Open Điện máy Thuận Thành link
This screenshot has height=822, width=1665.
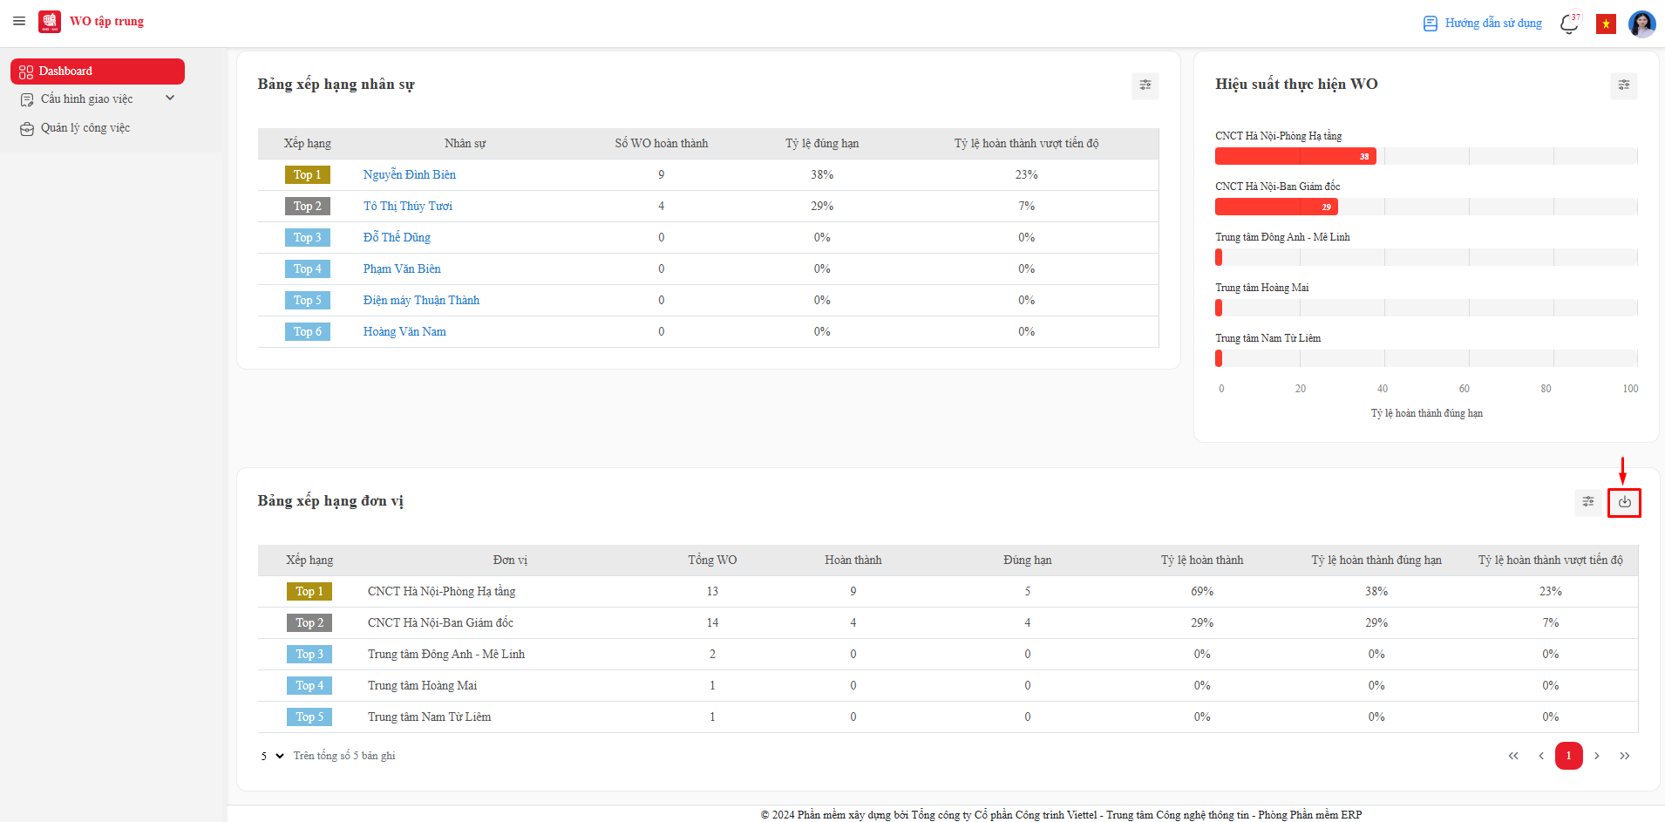point(421,301)
